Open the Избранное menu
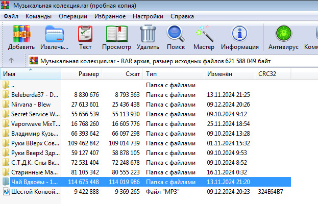This screenshot has height=204, width=318. 110,16
